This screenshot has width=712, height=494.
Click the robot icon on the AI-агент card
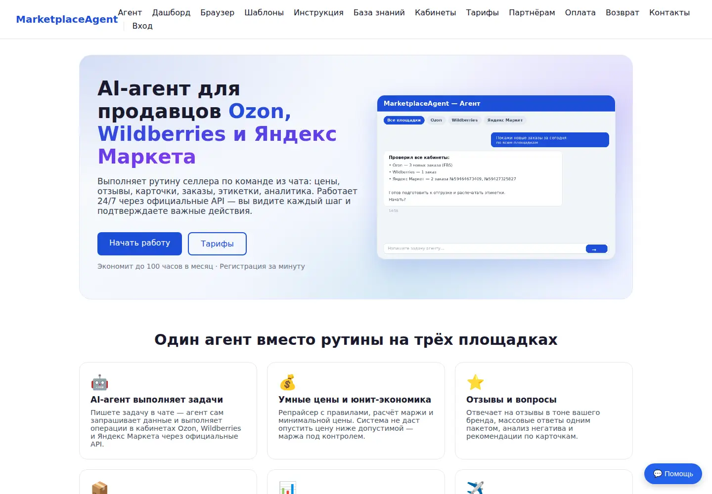(99, 382)
